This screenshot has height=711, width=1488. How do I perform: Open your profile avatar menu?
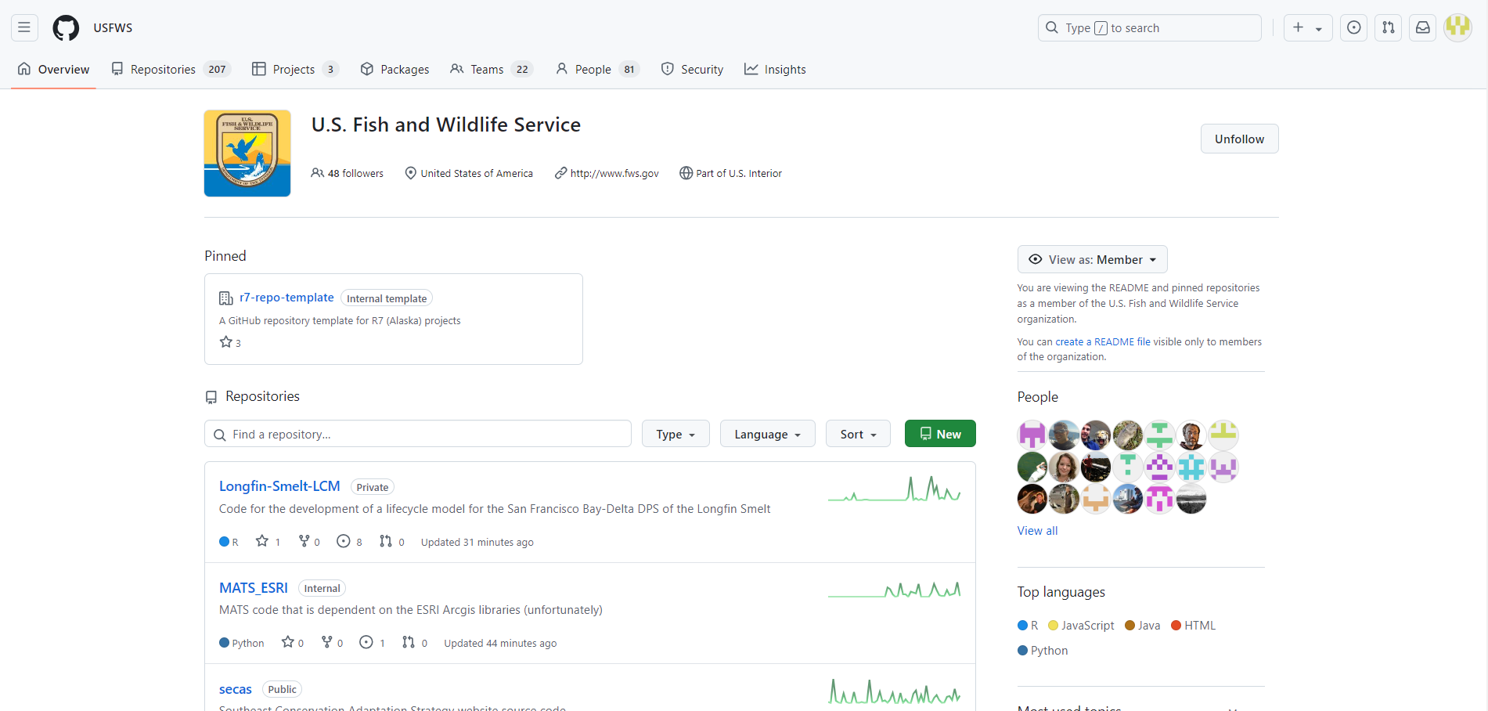click(1457, 27)
